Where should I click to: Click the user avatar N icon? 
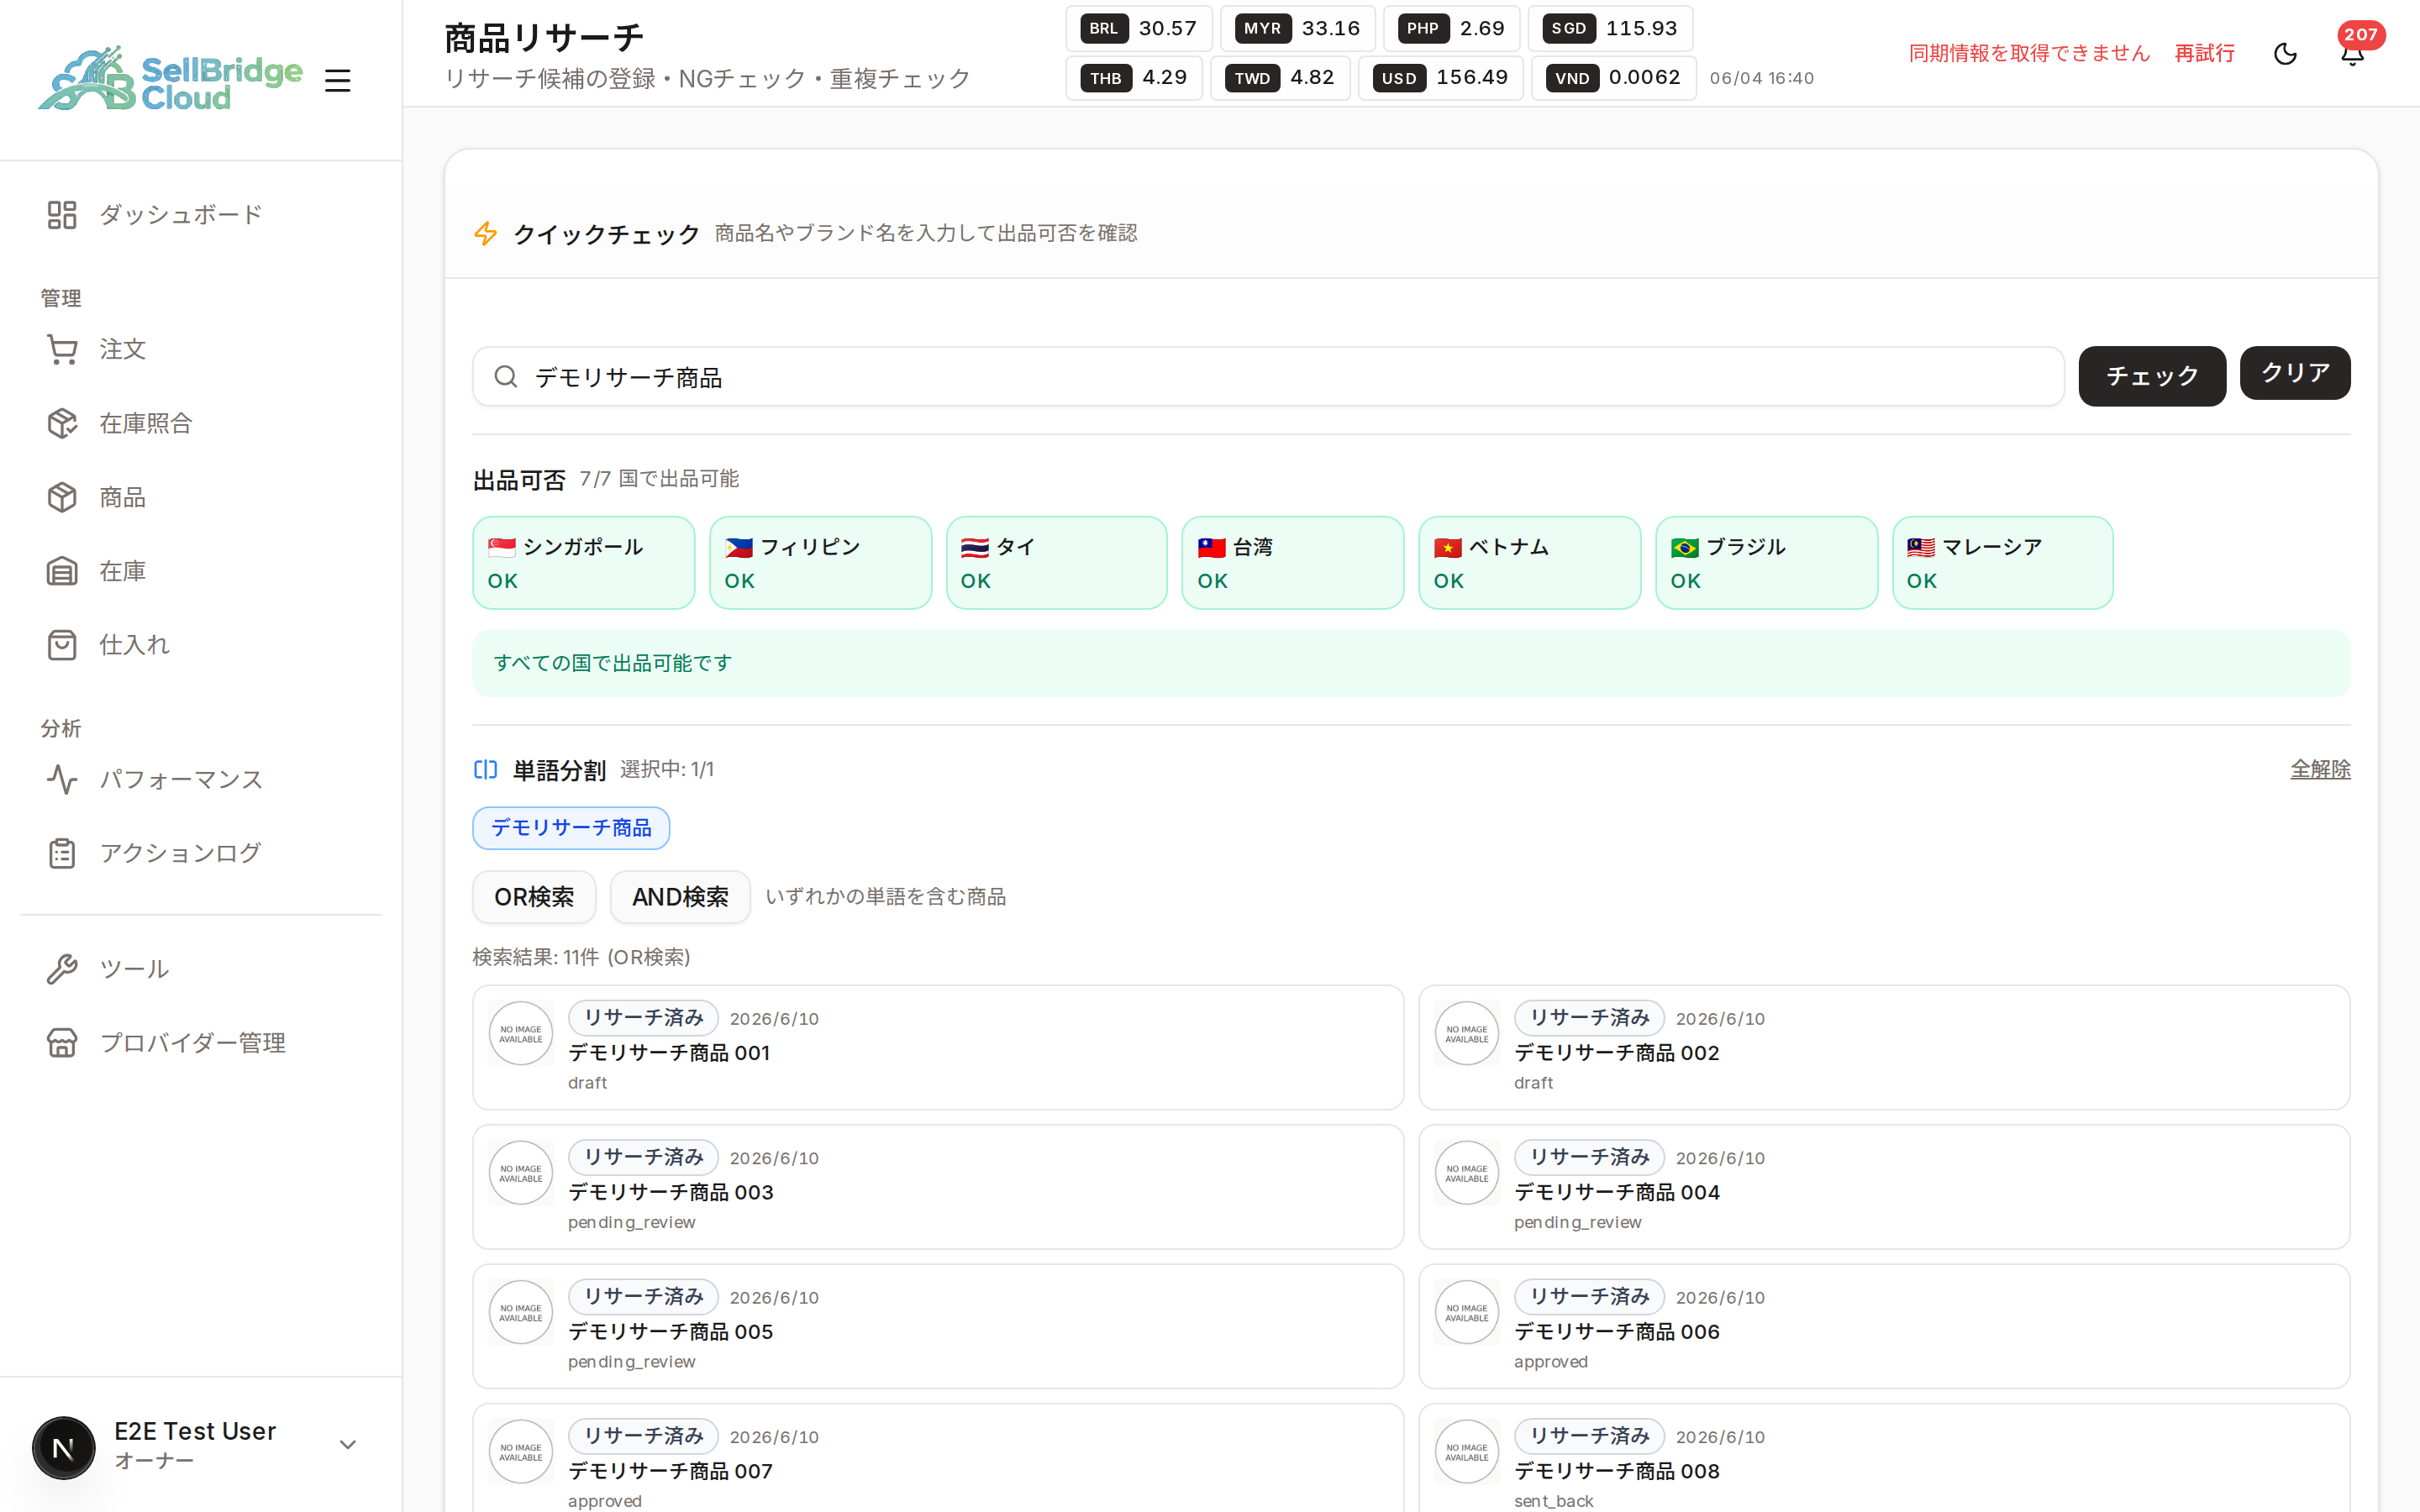coord(63,1447)
